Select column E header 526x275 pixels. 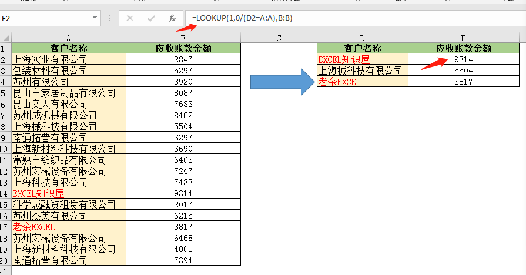(x=463, y=38)
